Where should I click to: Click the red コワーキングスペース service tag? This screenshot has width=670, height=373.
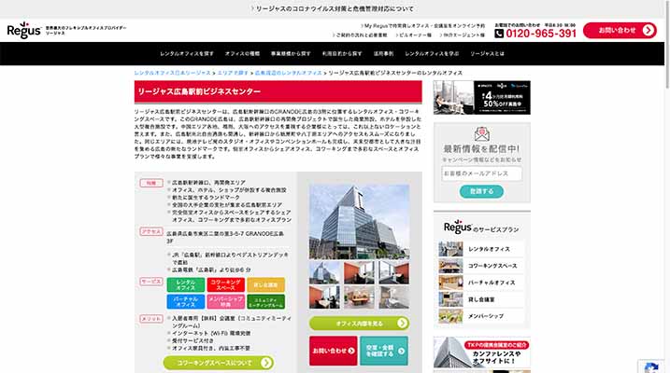(x=225, y=284)
